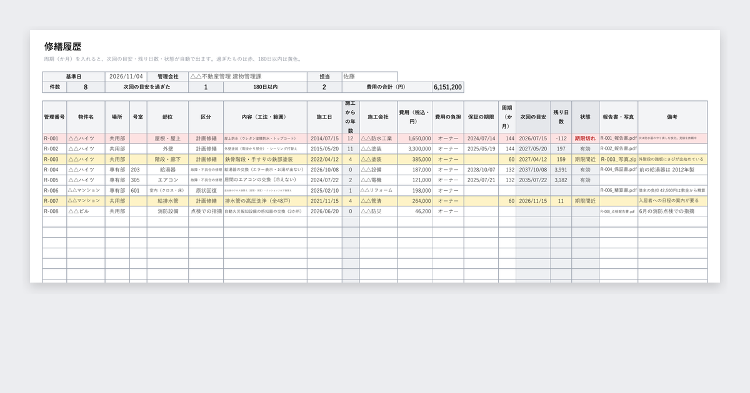The image size is (750, 393).
Task: Select the 消防設備 part cell
Action: coord(167,211)
